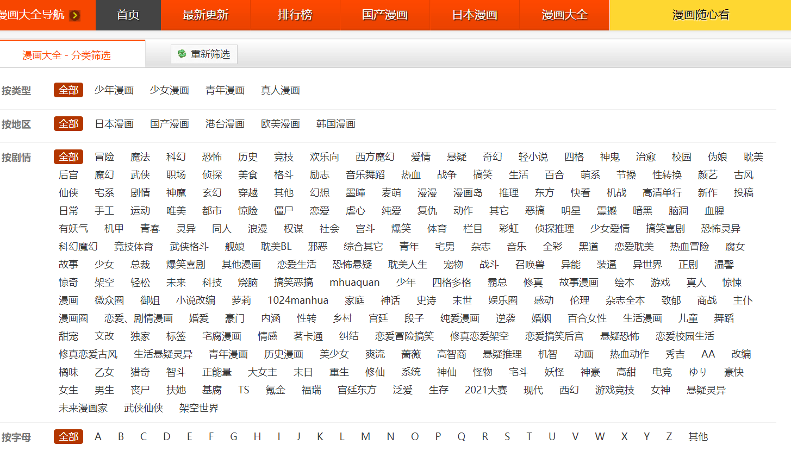The image size is (791, 451).
Task: Click the yellow 漫画随心看 banner
Action: (x=700, y=15)
